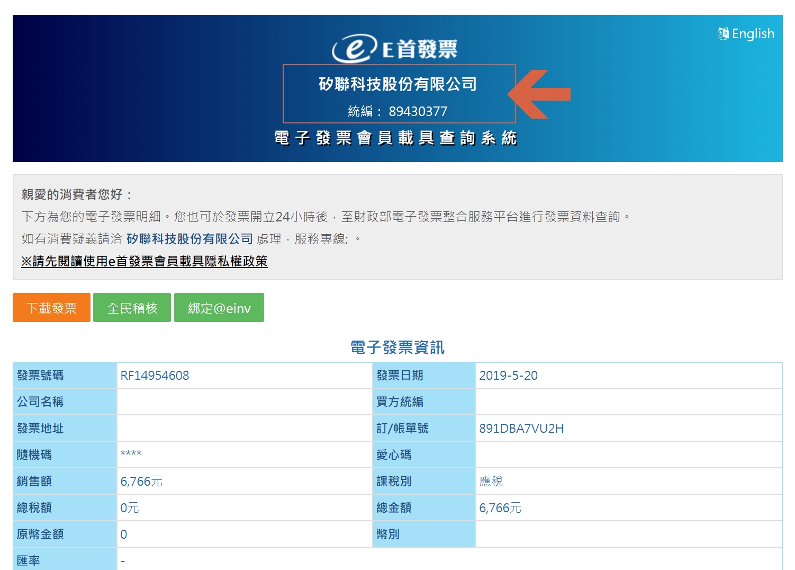This screenshot has height=570, width=795.
Task: Click the 買方統編 label cell
Action: 424,402
